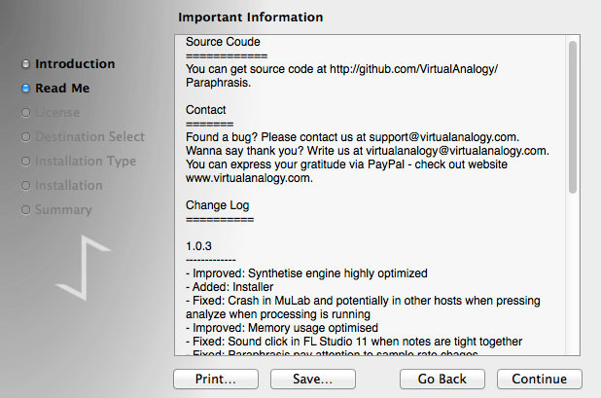Click the License step in sidebar
Image resolution: width=601 pixels, height=398 pixels.
tap(57, 112)
